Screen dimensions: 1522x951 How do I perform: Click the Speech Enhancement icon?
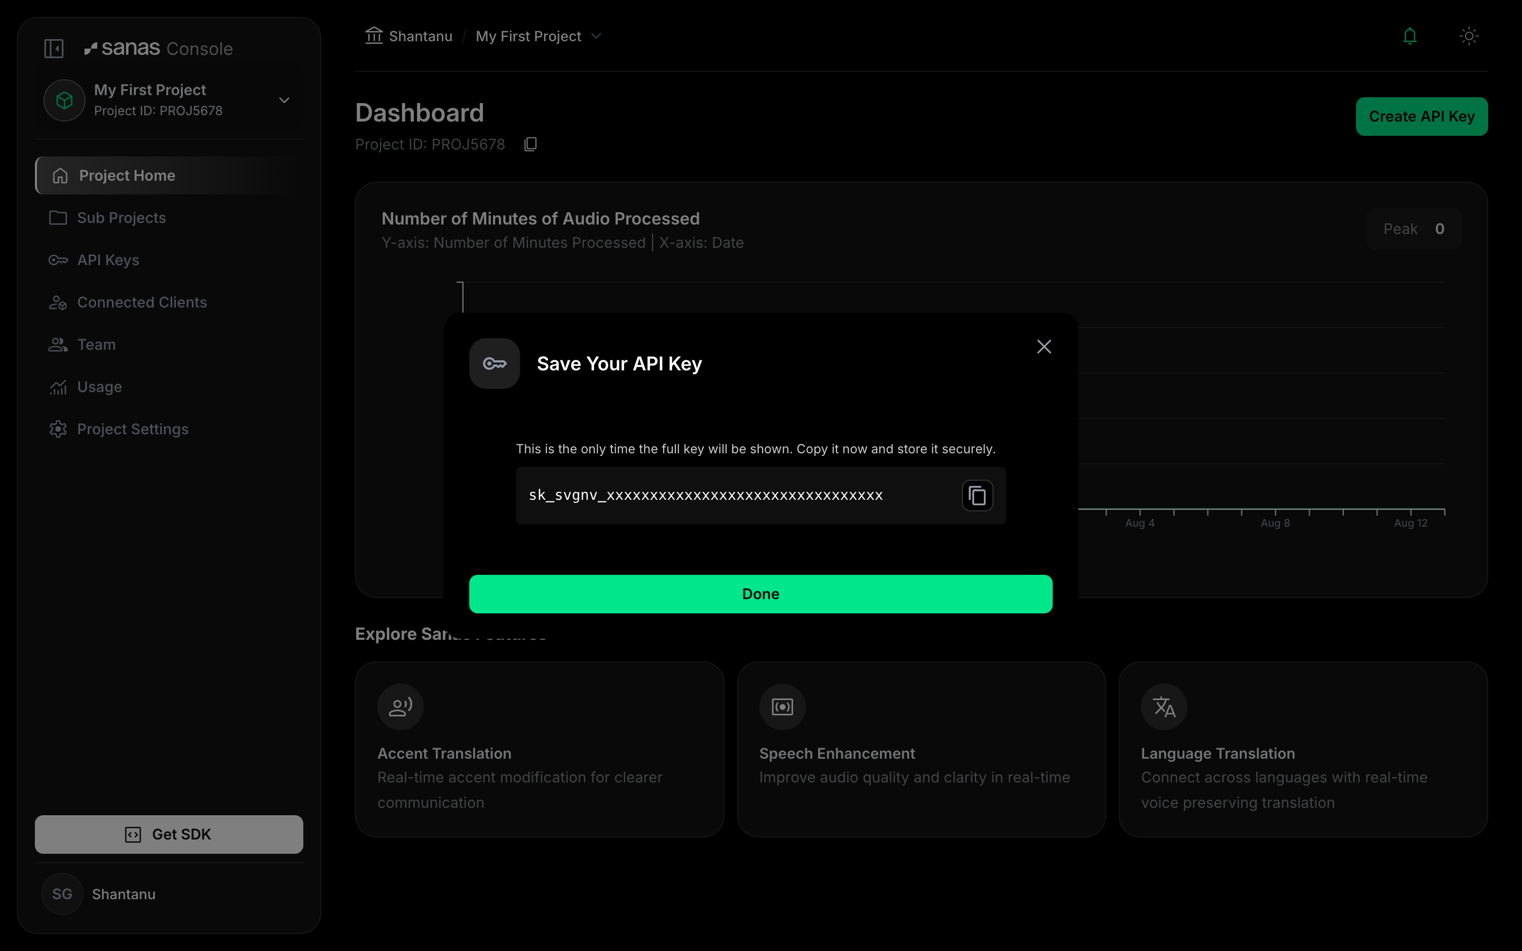click(782, 707)
